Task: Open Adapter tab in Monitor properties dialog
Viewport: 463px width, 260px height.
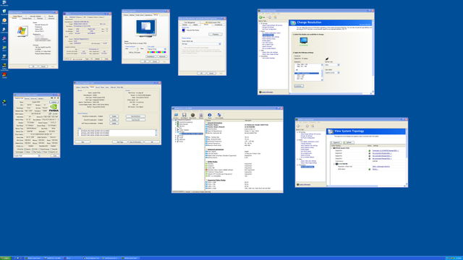Action: pyautogui.click(x=195, y=25)
